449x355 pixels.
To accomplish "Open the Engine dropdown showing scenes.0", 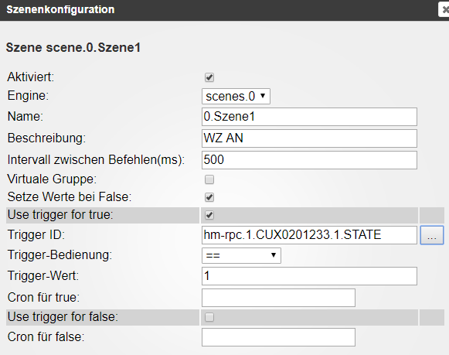I will click(x=236, y=96).
